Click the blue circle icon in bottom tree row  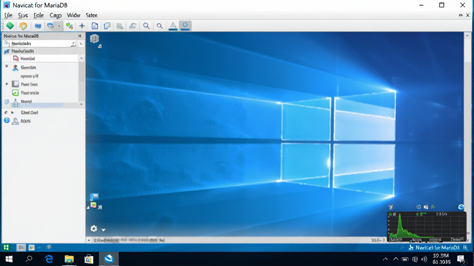[6, 121]
